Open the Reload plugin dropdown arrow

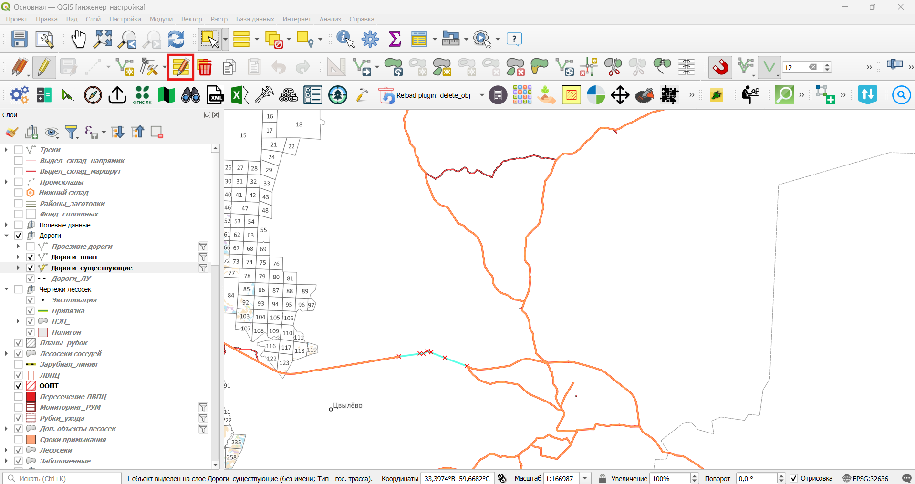(481, 95)
